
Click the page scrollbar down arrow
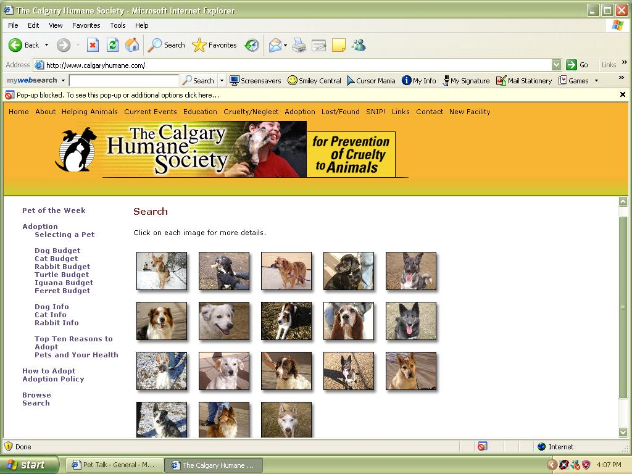(x=623, y=432)
